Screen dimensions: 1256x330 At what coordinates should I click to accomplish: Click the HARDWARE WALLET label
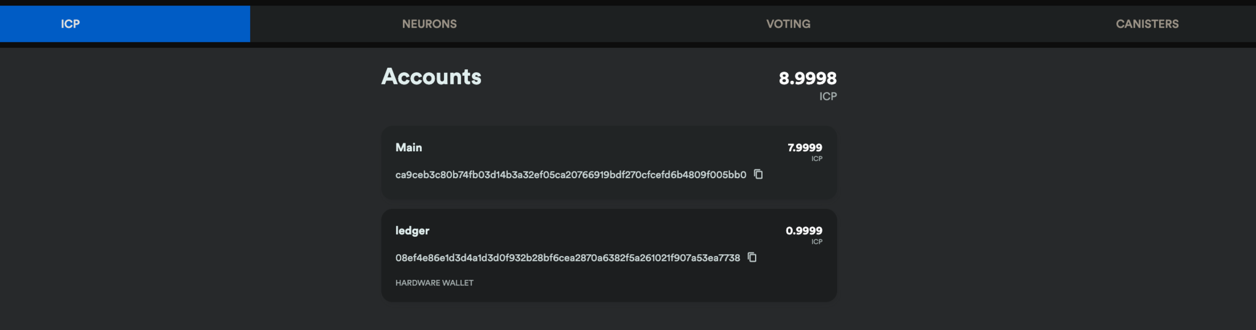coord(434,283)
